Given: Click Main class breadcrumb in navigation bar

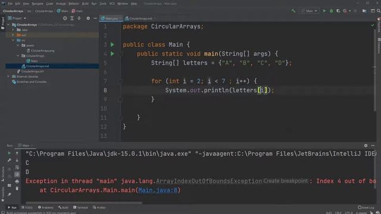Looking at the screenshot, I should tap(63, 11).
